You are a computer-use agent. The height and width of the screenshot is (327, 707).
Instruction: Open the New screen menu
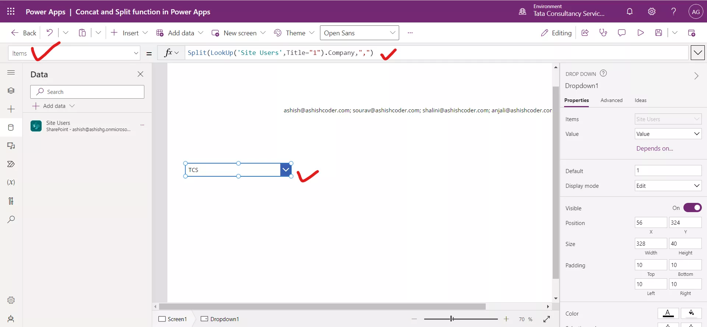[x=239, y=33]
